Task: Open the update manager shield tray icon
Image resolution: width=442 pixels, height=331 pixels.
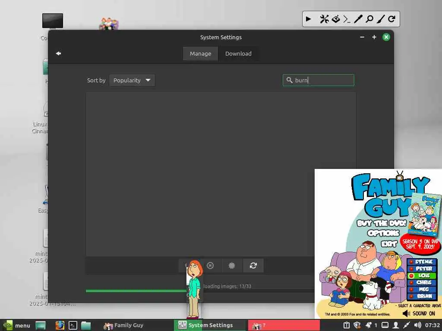Action: tap(357, 325)
